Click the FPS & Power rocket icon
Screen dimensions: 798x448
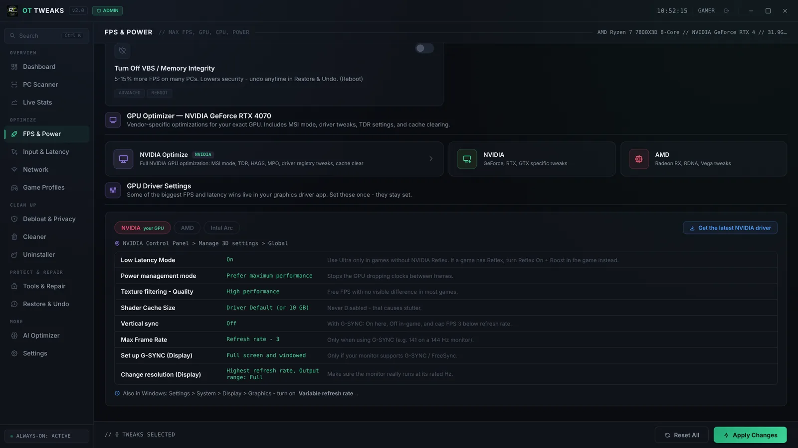tap(14, 134)
